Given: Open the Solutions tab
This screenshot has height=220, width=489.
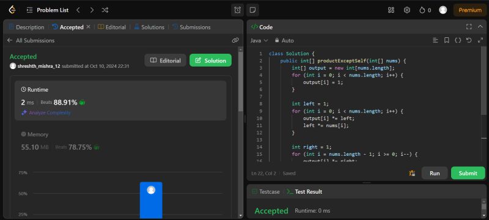Looking at the screenshot, I should 149,27.
